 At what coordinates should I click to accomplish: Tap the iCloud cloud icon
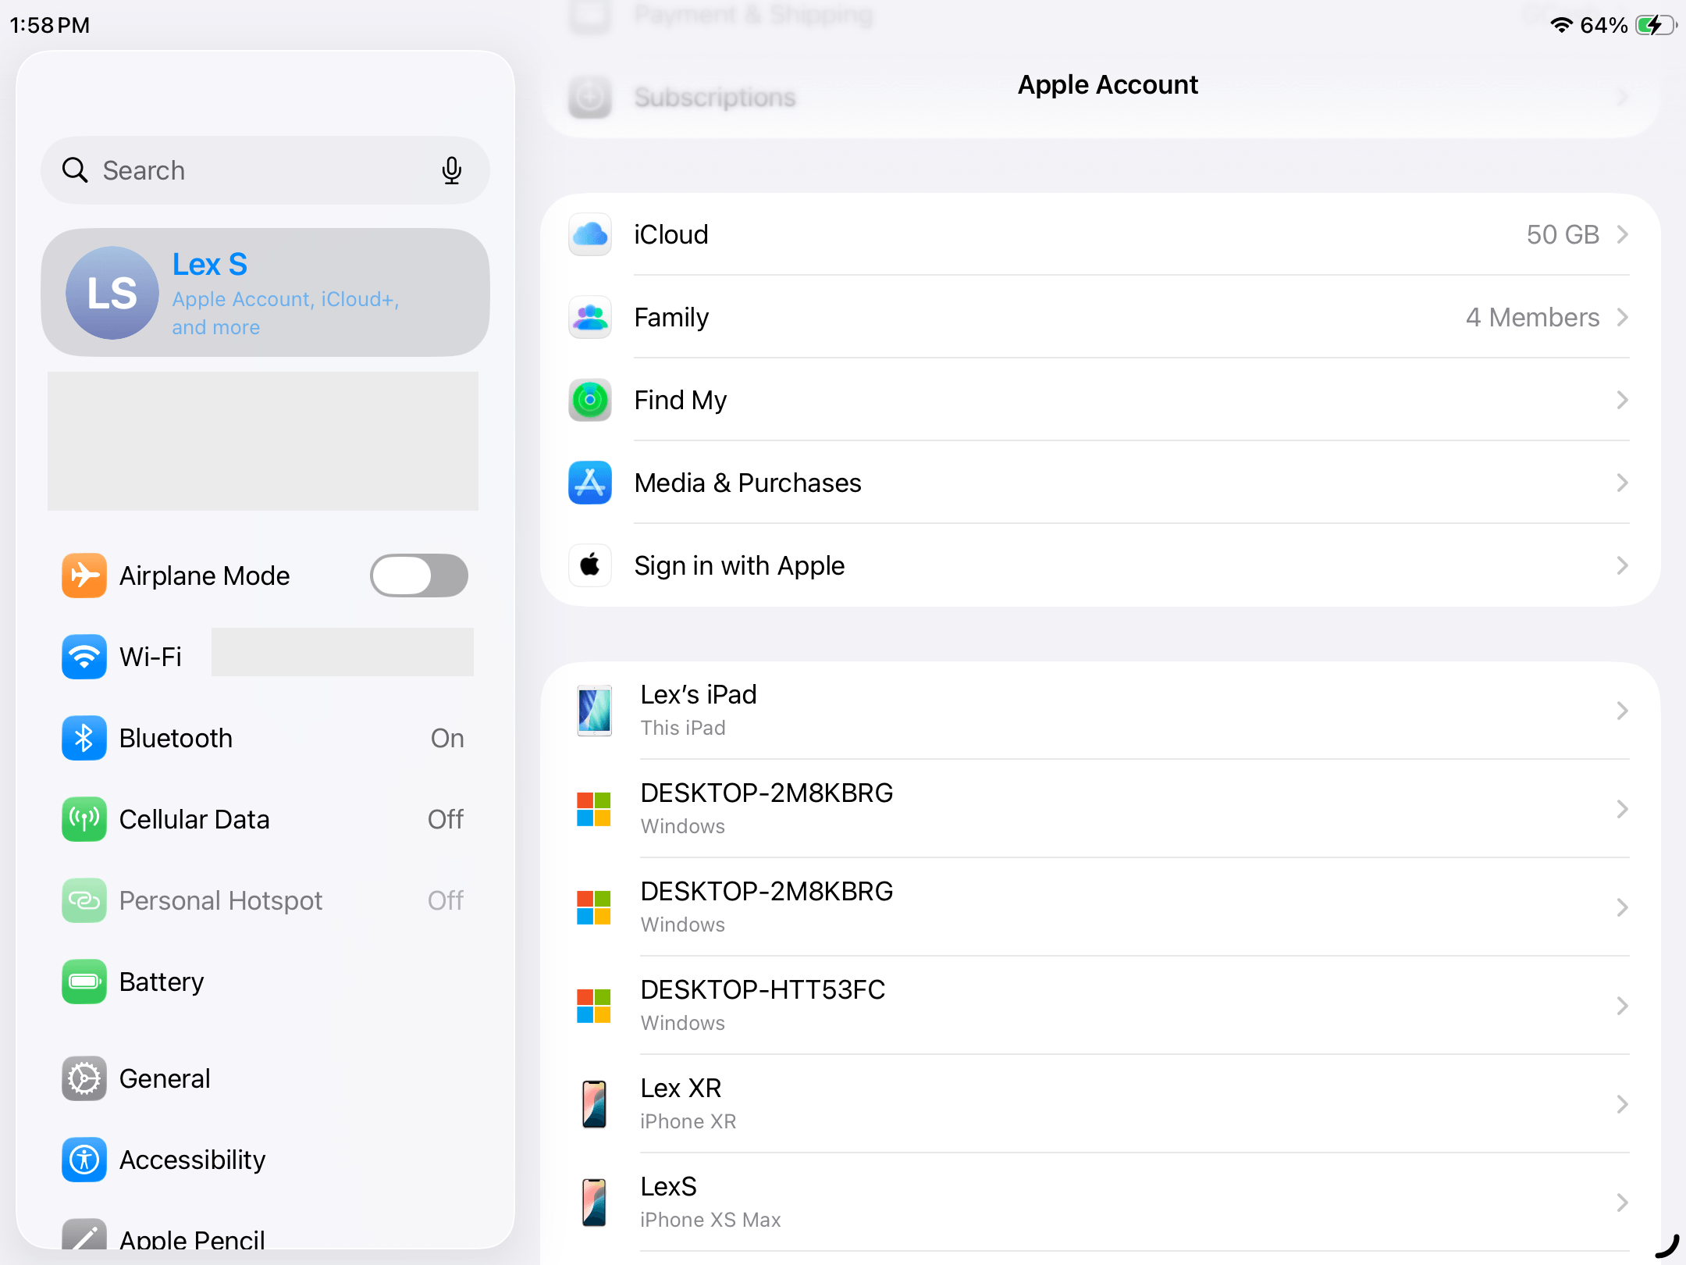tap(590, 234)
